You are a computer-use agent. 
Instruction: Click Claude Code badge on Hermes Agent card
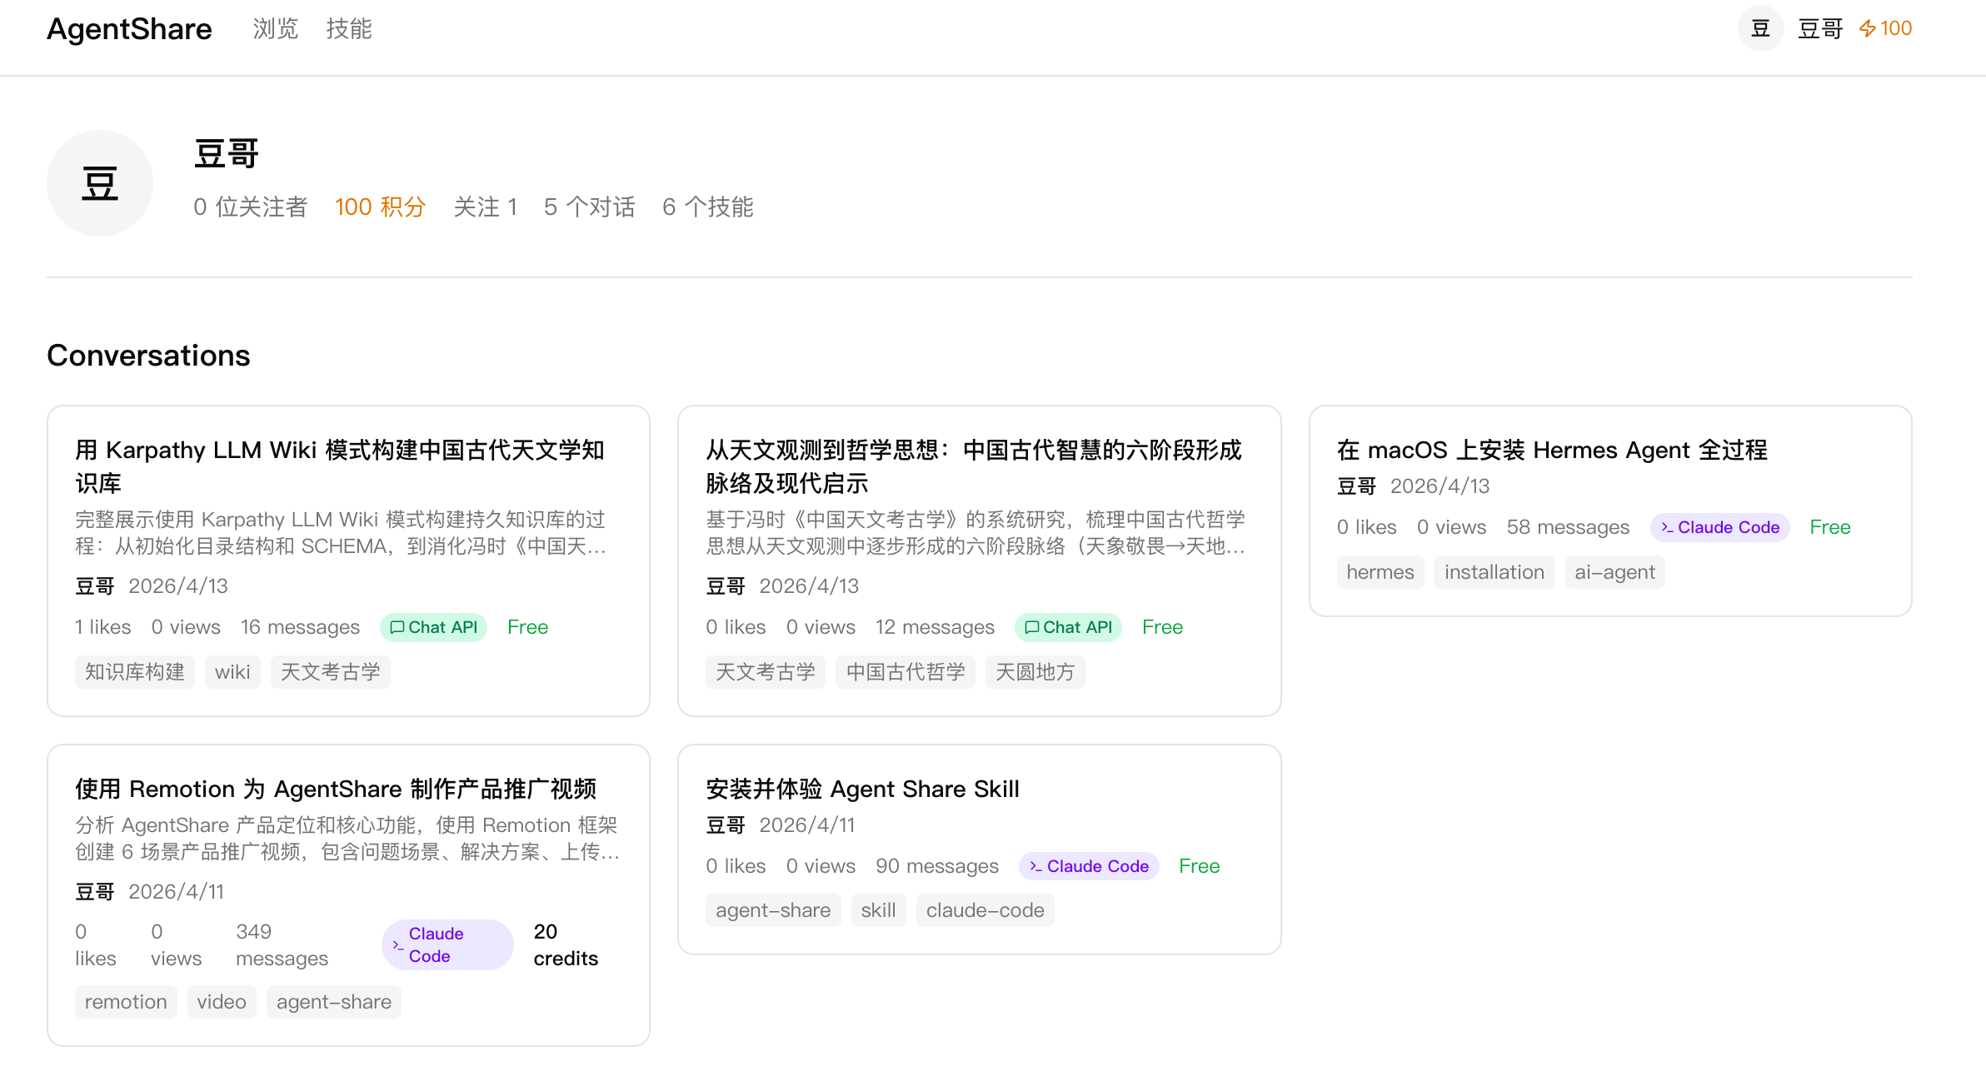pyautogui.click(x=1719, y=527)
